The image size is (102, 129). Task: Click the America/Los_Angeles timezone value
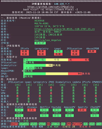click(x=48, y=40)
